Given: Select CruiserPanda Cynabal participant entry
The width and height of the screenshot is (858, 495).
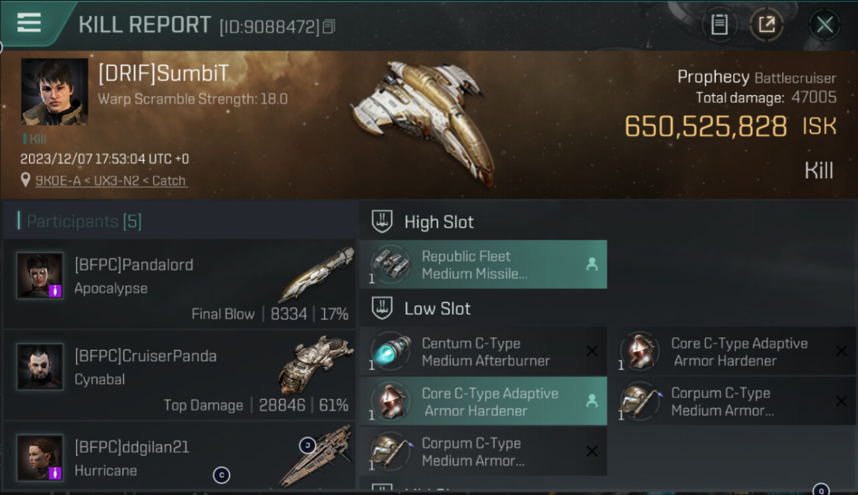Looking at the screenshot, I should (x=180, y=376).
